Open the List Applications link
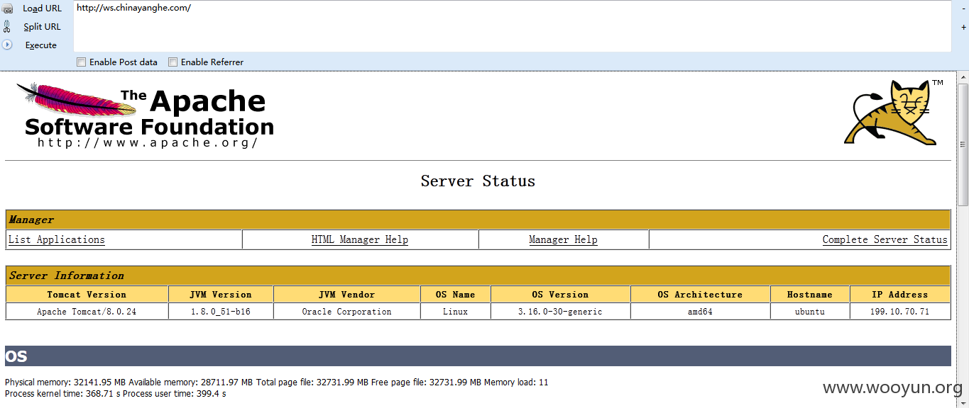Screen dimensions: 969x408 pos(57,239)
